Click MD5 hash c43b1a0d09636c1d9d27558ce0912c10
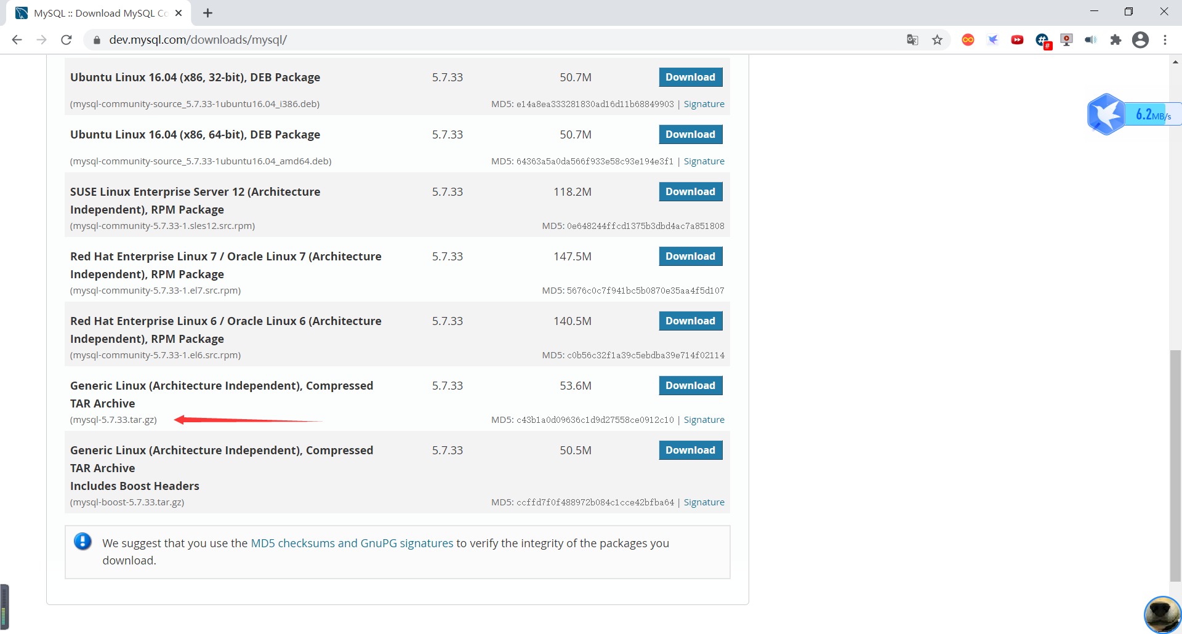The width and height of the screenshot is (1182, 634). coord(595,420)
